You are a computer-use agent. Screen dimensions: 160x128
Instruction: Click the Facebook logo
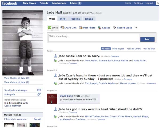coord(10,3)
